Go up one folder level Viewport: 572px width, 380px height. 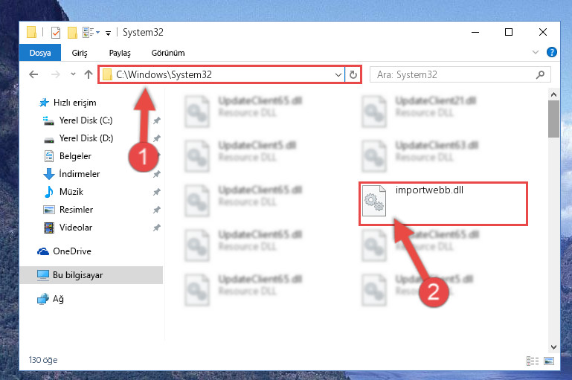coord(89,74)
